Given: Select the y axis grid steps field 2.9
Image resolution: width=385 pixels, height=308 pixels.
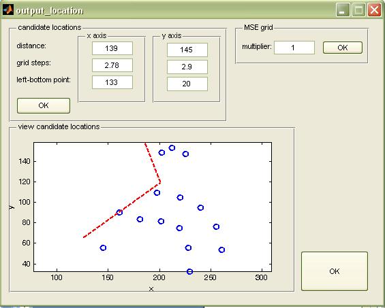Looking at the screenshot, I should [187, 67].
